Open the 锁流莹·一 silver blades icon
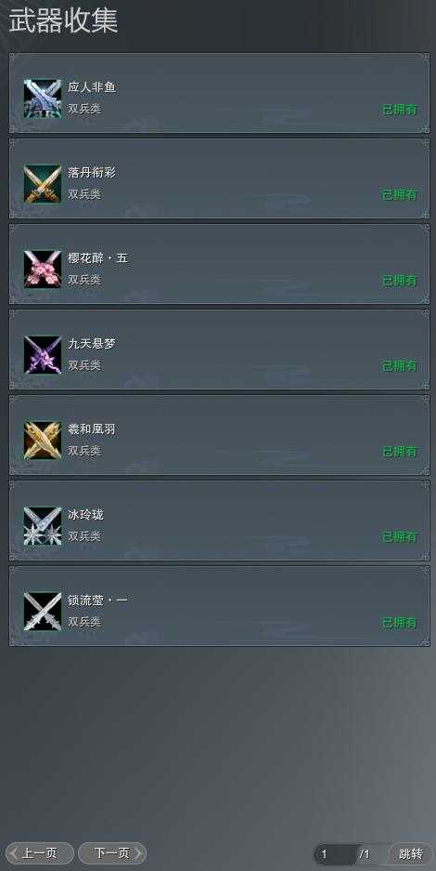This screenshot has height=871, width=436. [x=43, y=612]
